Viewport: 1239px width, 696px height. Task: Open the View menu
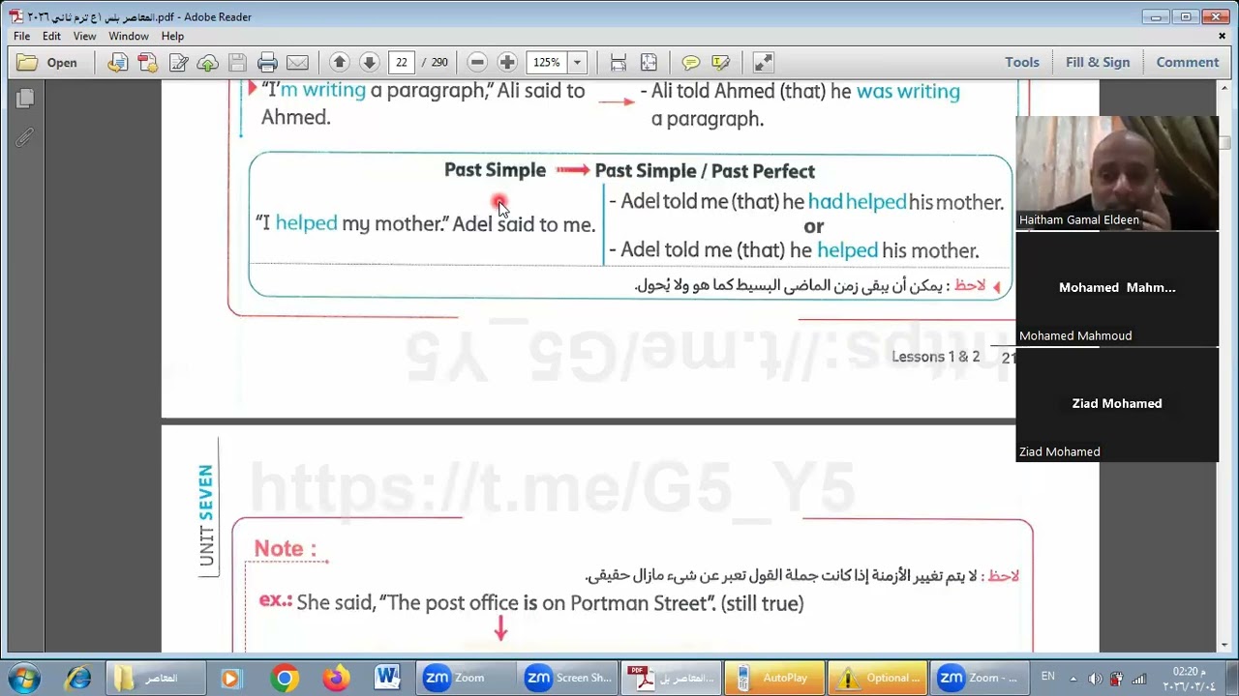click(x=84, y=36)
